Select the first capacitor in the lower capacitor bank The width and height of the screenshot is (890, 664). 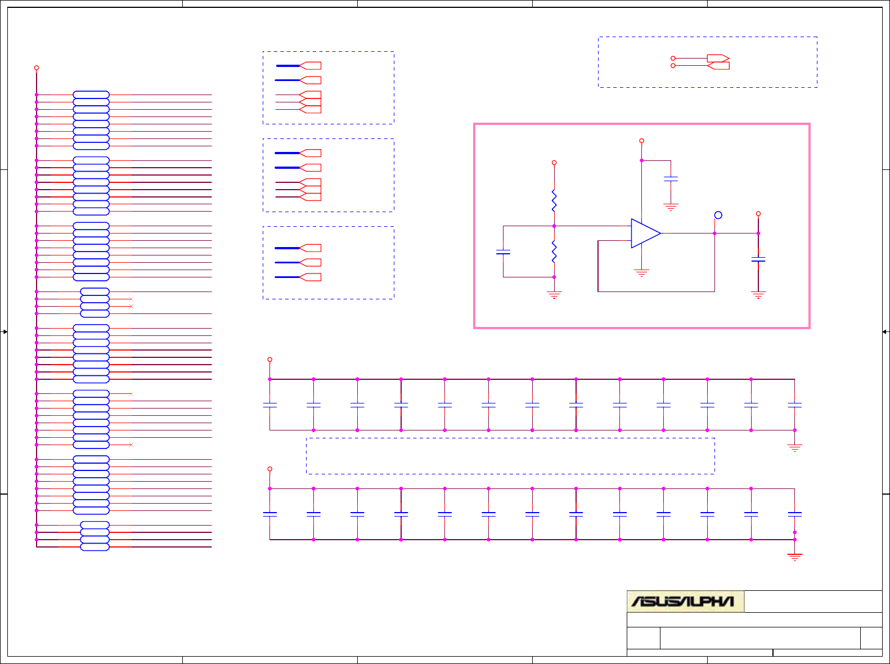(270, 514)
